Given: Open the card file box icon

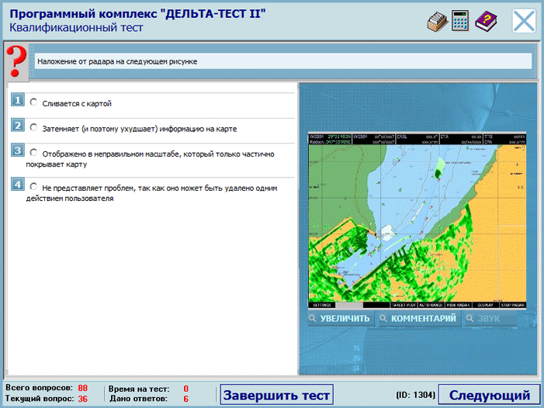Looking at the screenshot, I should (x=437, y=22).
